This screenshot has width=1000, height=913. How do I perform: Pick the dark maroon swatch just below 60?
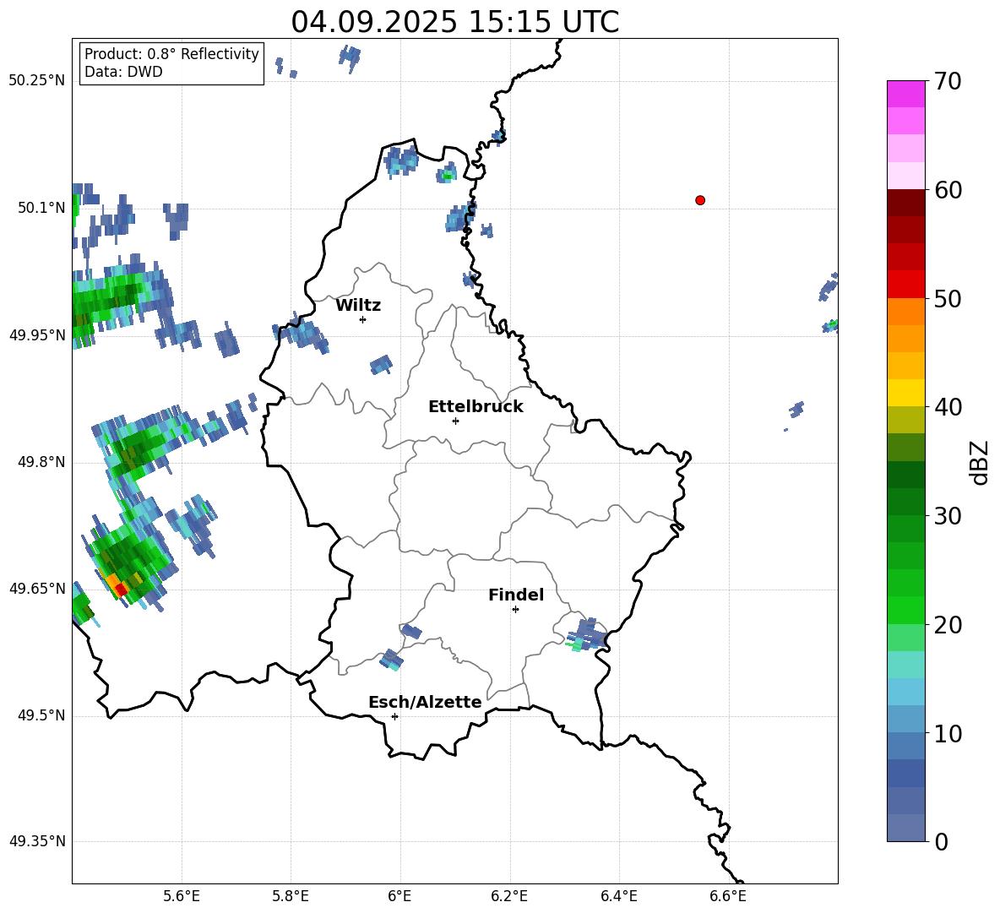point(905,203)
